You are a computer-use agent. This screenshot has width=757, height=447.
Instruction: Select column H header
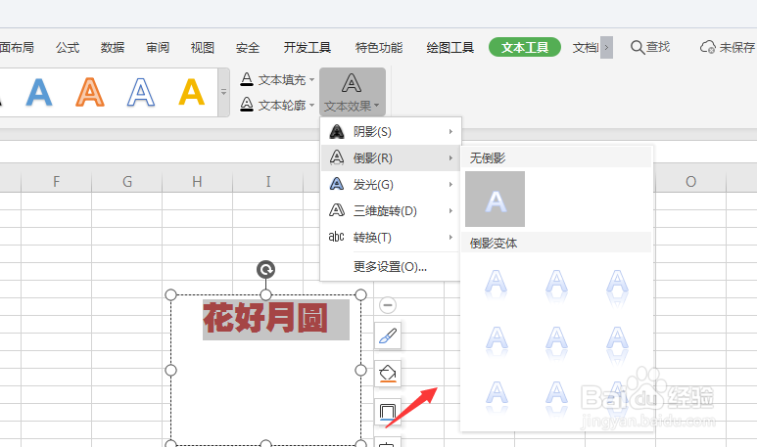(x=197, y=182)
